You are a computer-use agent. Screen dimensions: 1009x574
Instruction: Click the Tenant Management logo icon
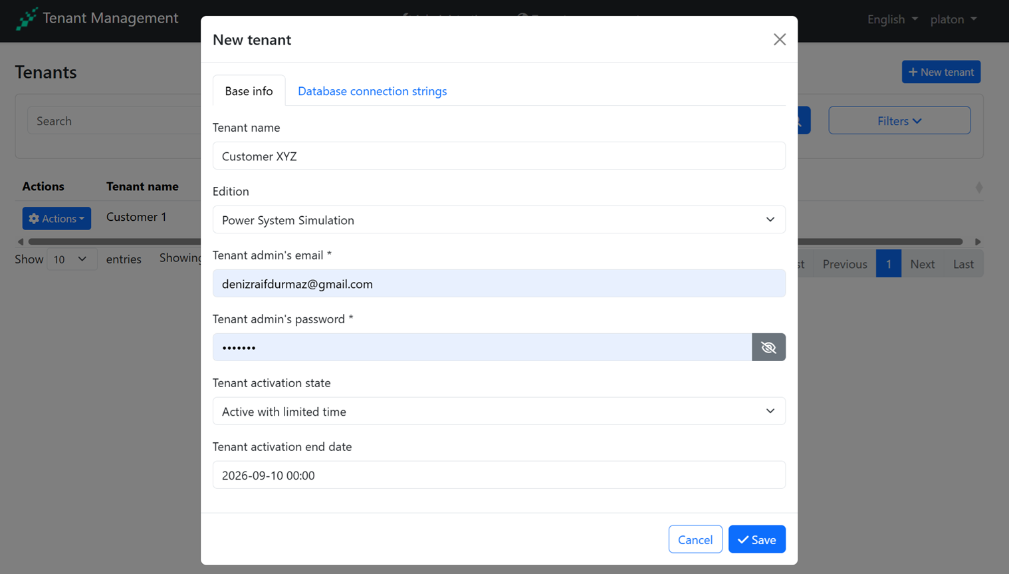click(x=27, y=19)
